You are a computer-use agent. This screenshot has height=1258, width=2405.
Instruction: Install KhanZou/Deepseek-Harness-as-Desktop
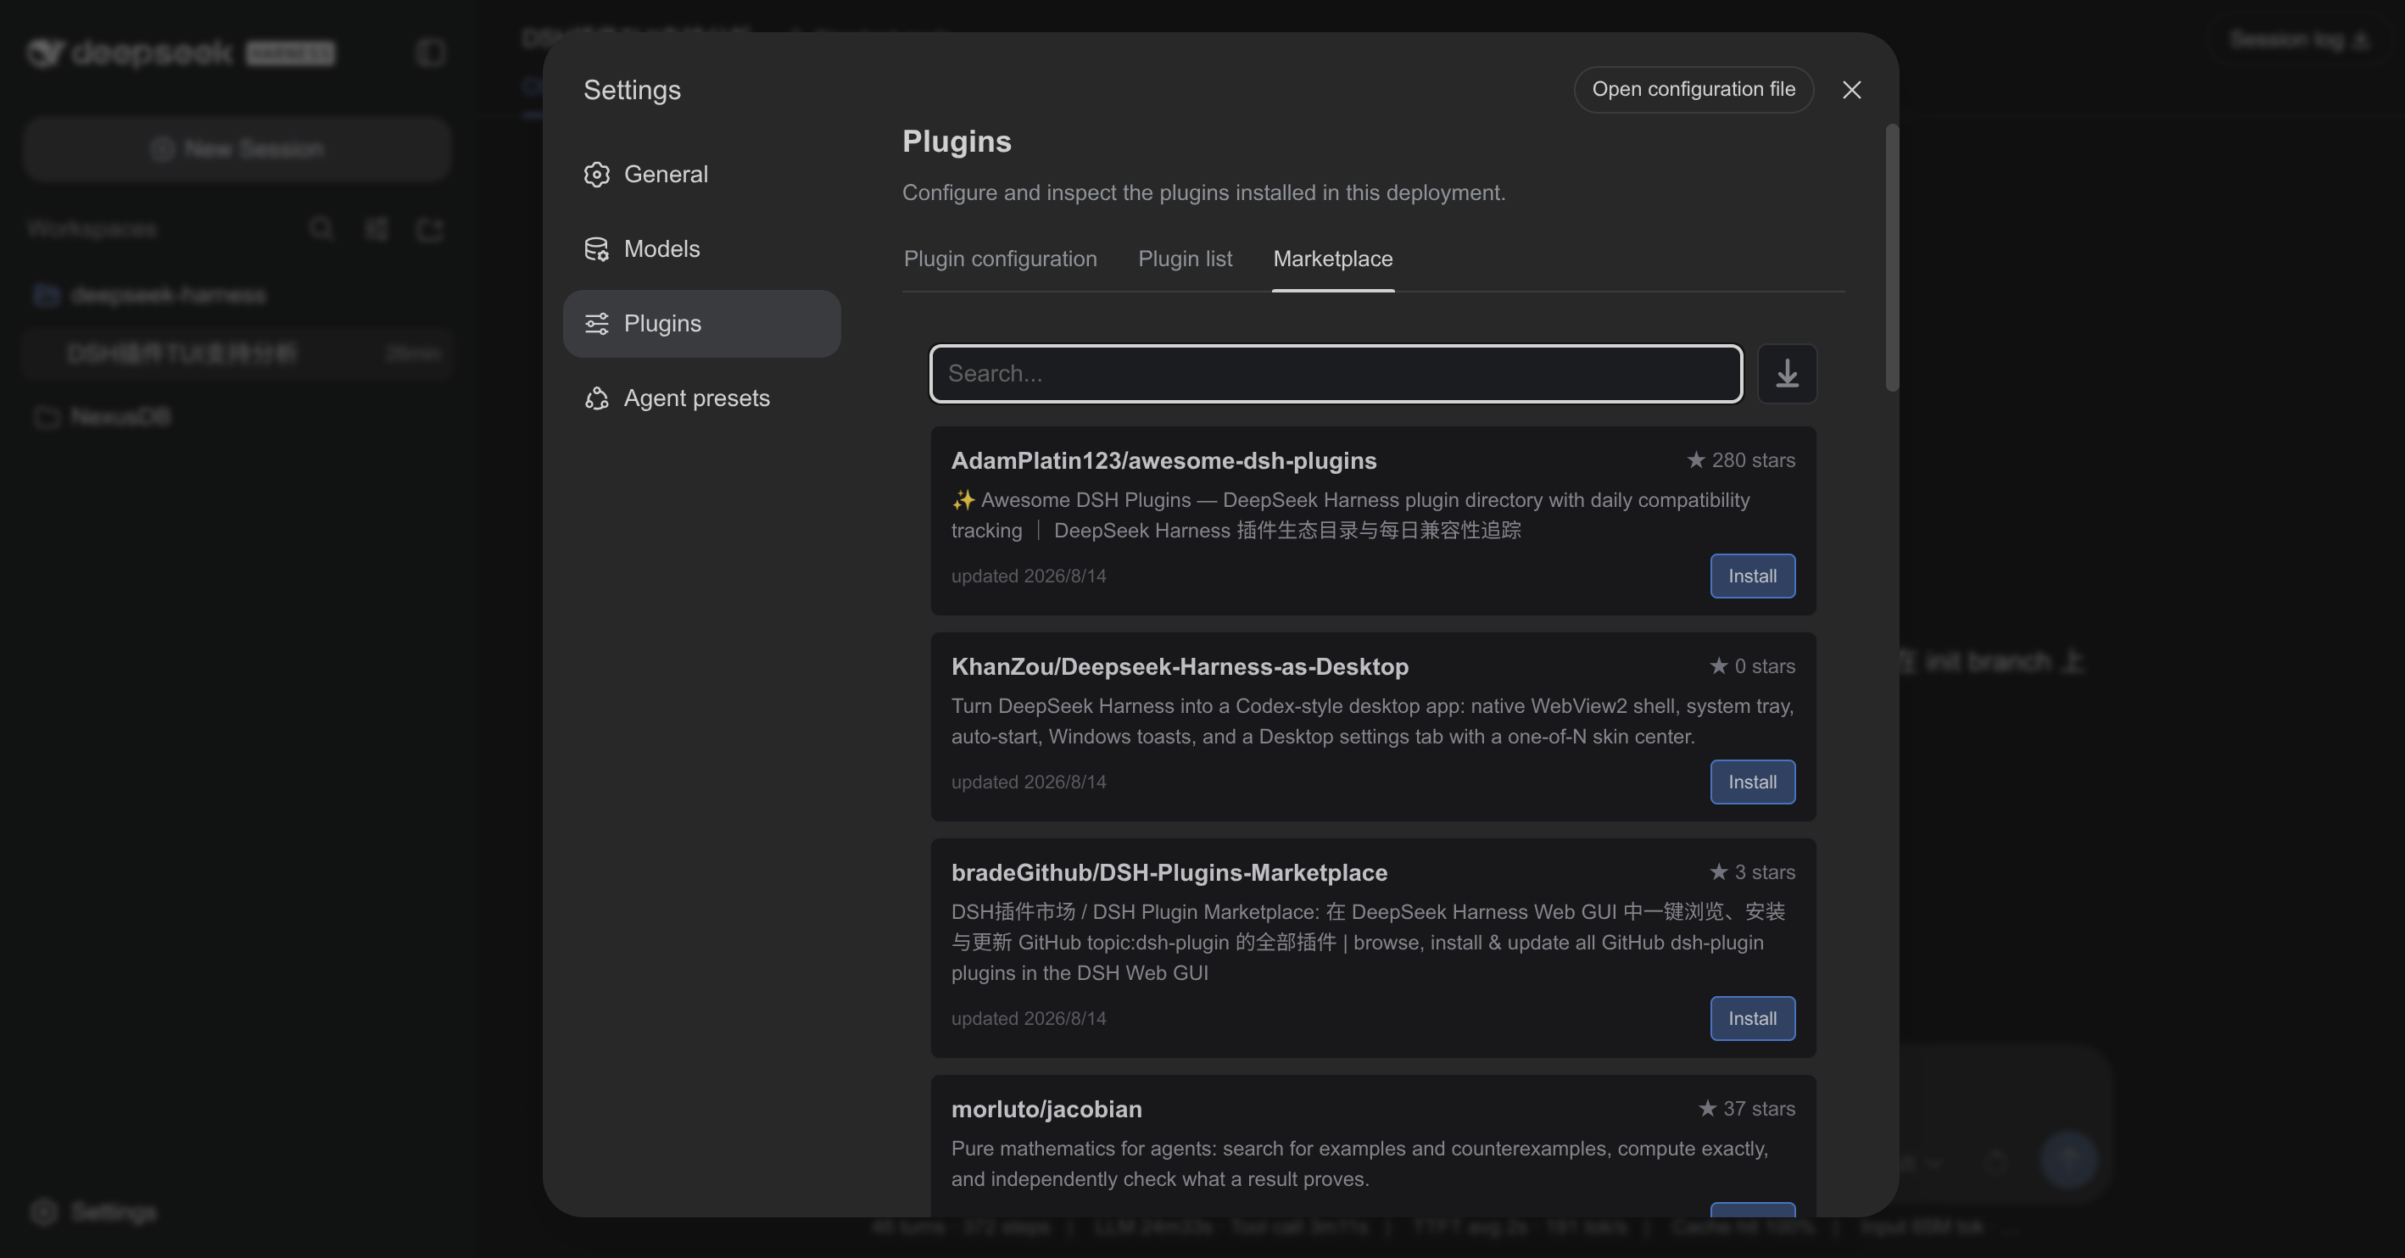coord(1752,782)
